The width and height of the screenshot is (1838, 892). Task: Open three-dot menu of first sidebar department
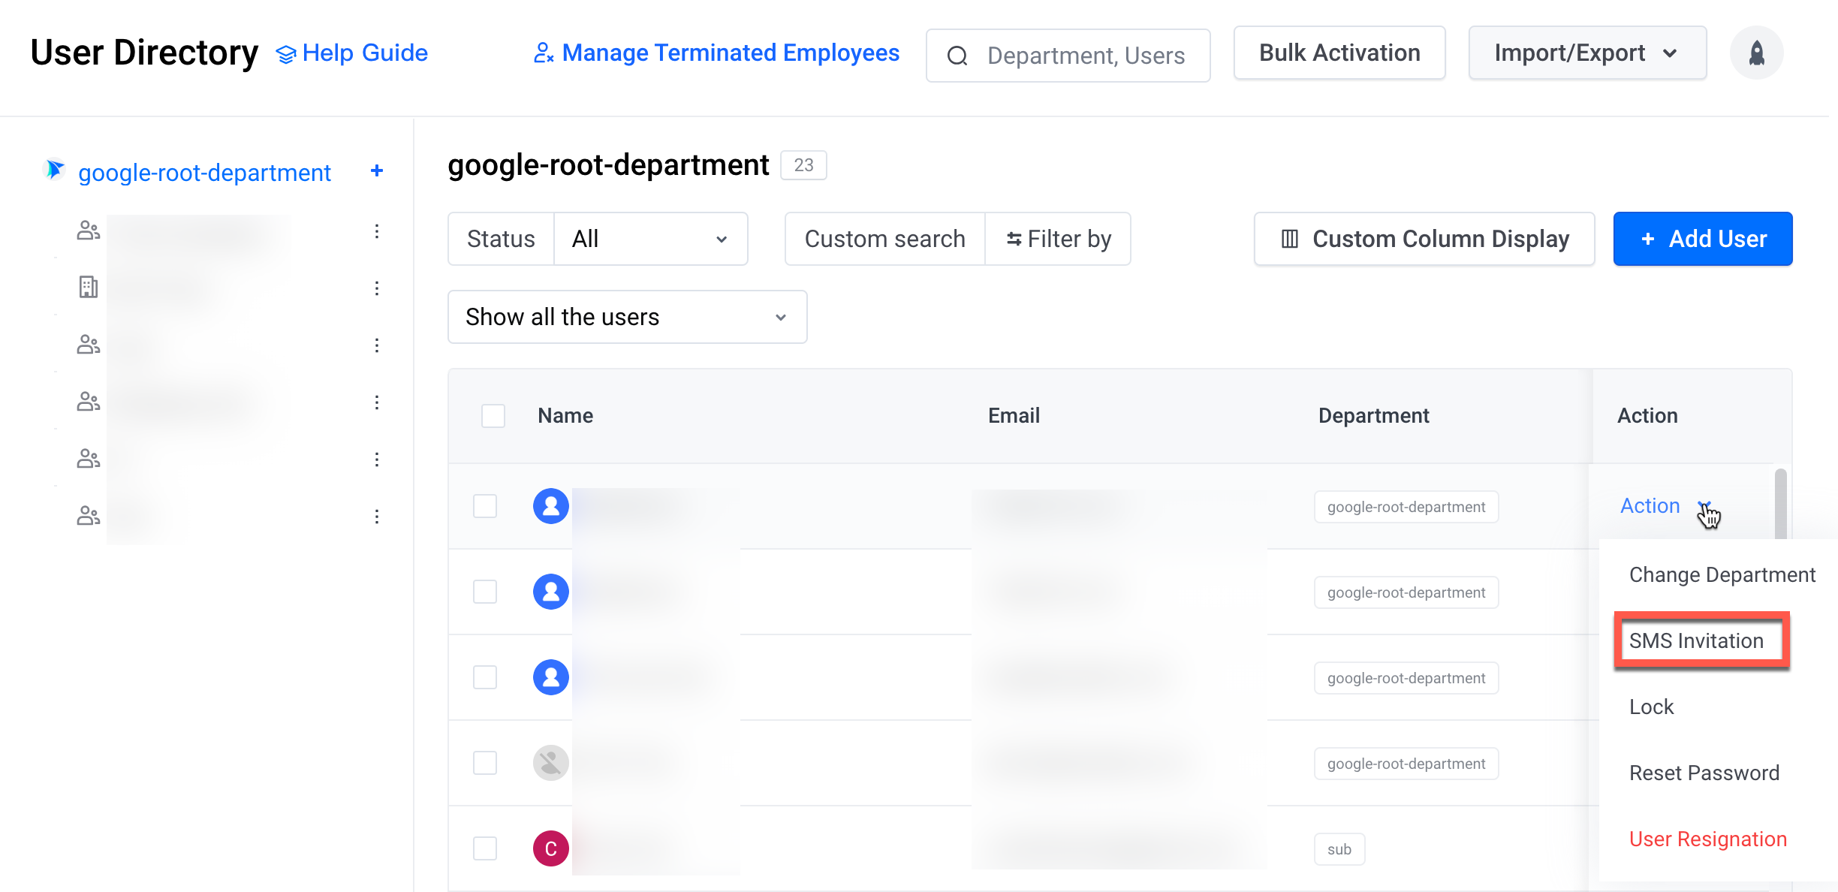click(x=377, y=231)
